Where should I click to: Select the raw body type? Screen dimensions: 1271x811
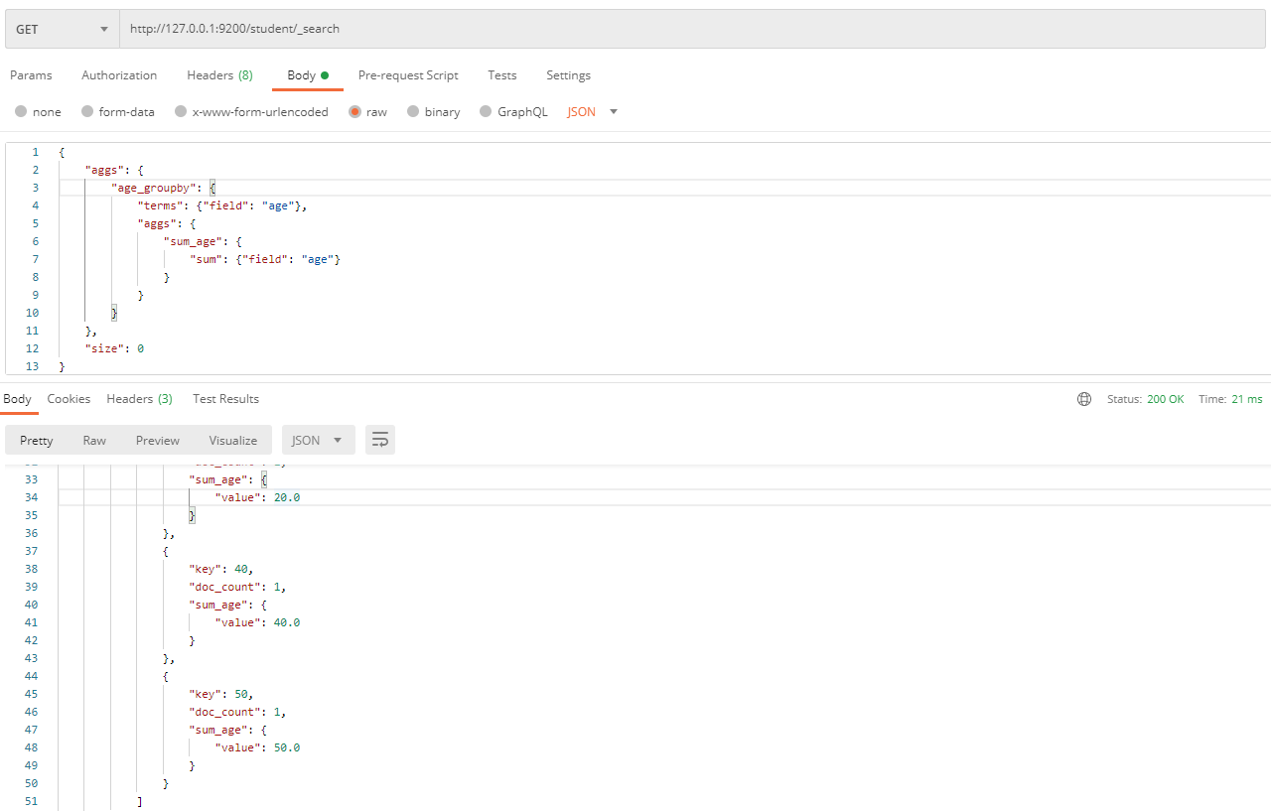(367, 112)
